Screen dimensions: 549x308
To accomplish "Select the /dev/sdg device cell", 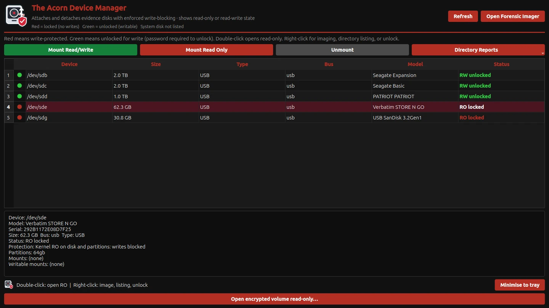I will coord(69,117).
